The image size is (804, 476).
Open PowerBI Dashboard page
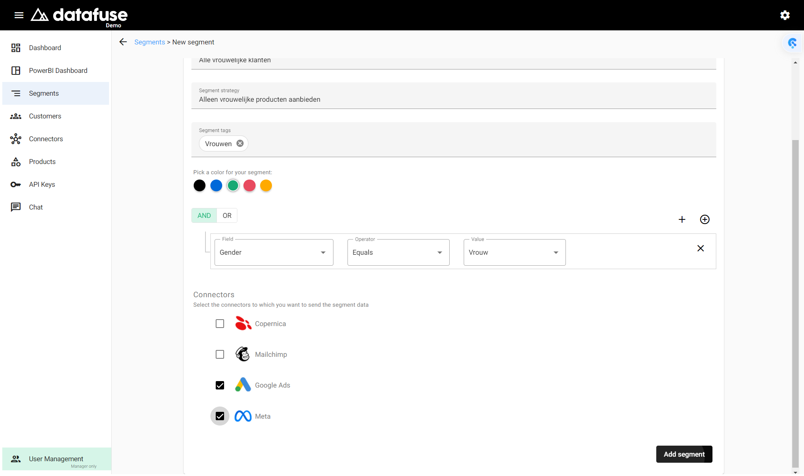(x=56, y=71)
